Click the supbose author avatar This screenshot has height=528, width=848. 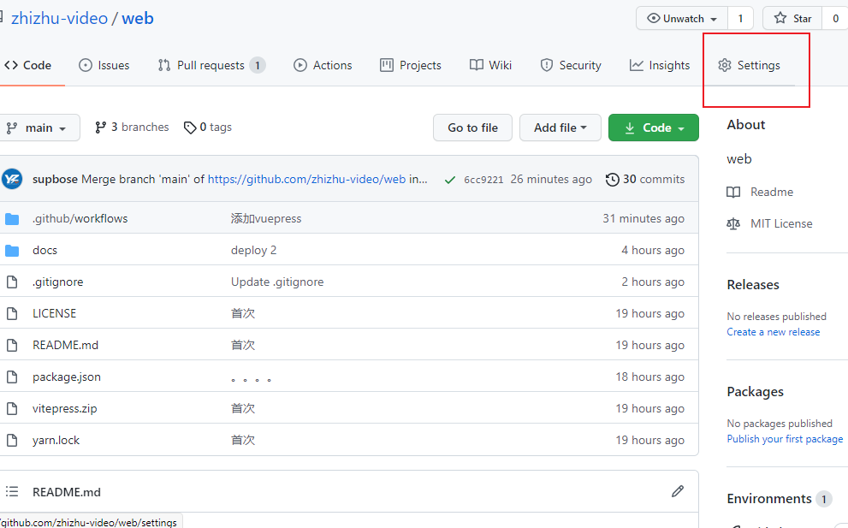click(x=12, y=179)
